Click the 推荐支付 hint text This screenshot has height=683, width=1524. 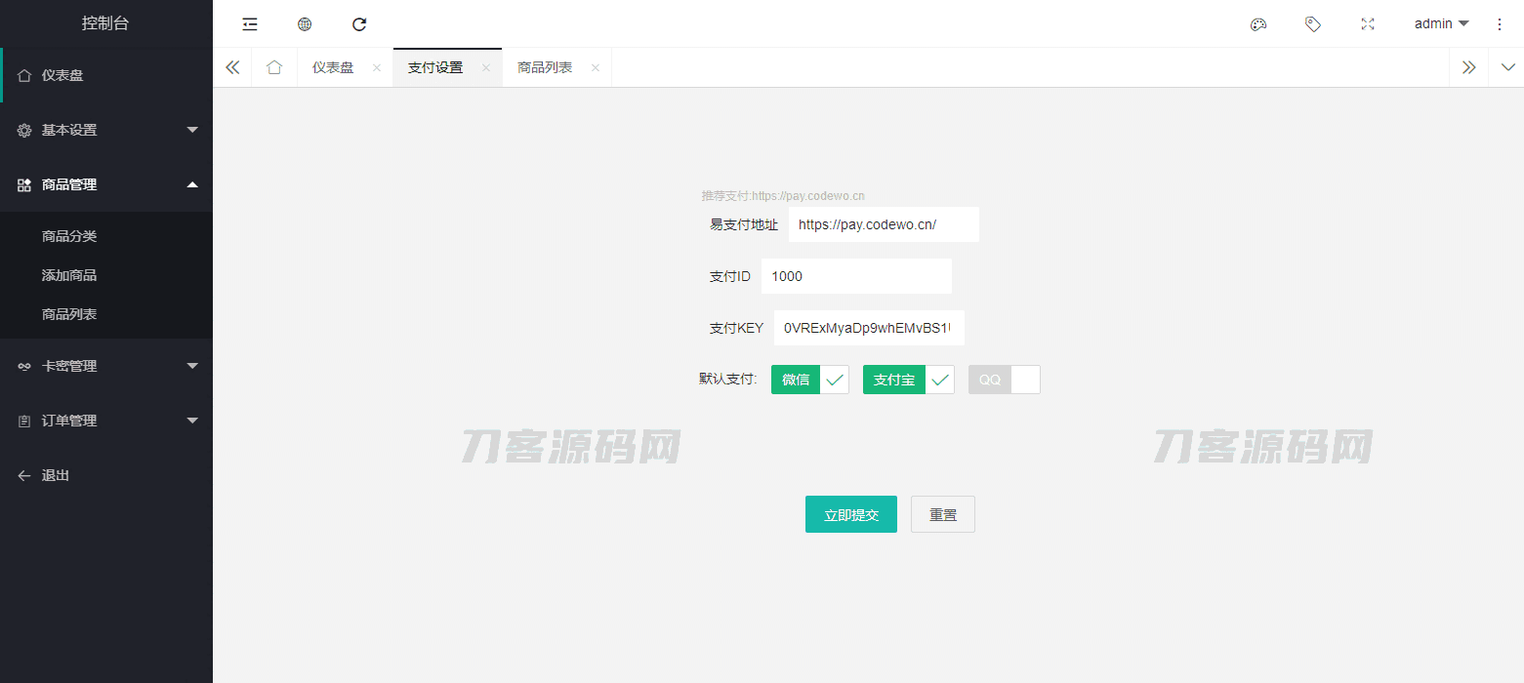(783, 195)
